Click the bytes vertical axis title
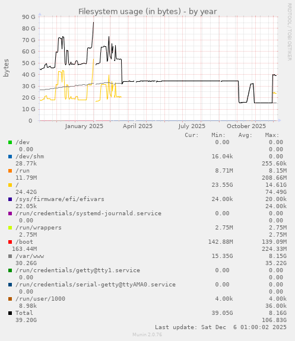Image resolution: width=295 pixels, height=341 pixels. [x=6, y=68]
